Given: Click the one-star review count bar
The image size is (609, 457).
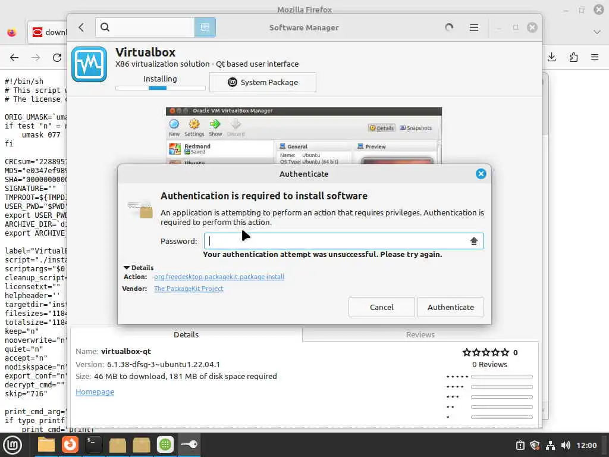Looking at the screenshot, I should click(x=501, y=417).
